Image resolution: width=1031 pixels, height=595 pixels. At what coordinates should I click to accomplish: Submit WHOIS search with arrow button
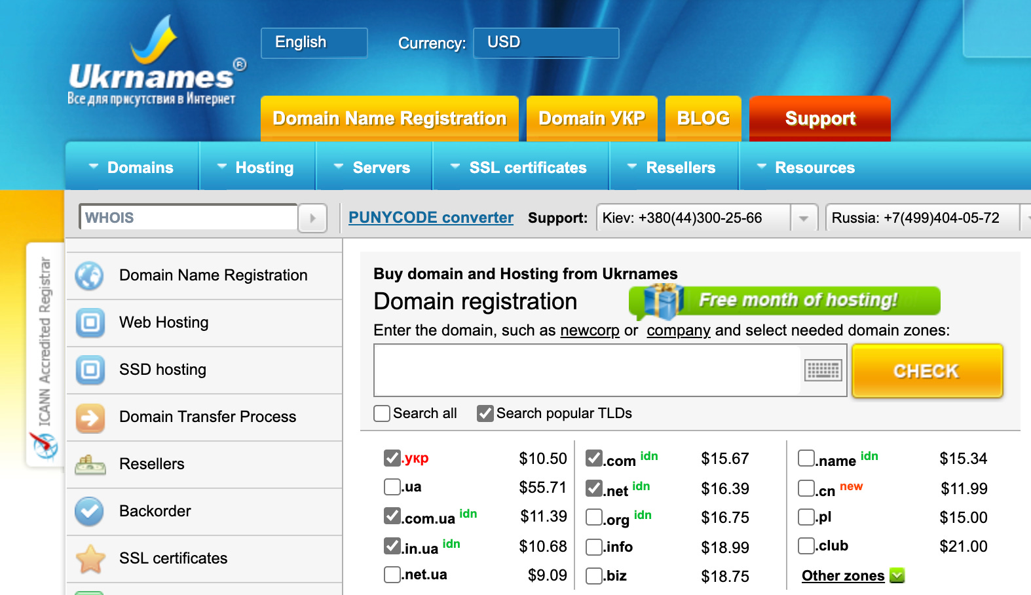pyautogui.click(x=312, y=218)
